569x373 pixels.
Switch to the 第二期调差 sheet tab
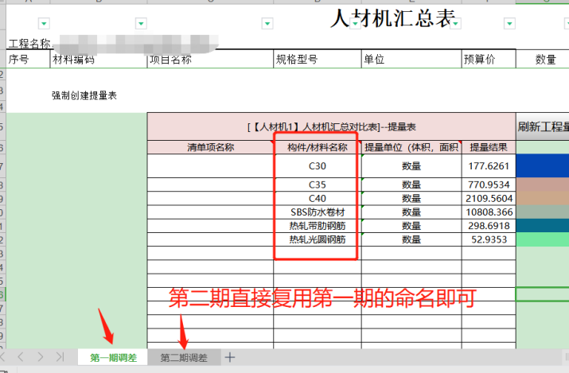(183, 358)
